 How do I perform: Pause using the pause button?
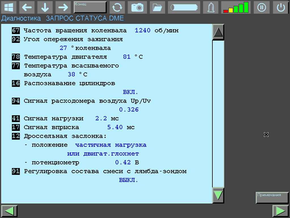(x=261, y=7)
